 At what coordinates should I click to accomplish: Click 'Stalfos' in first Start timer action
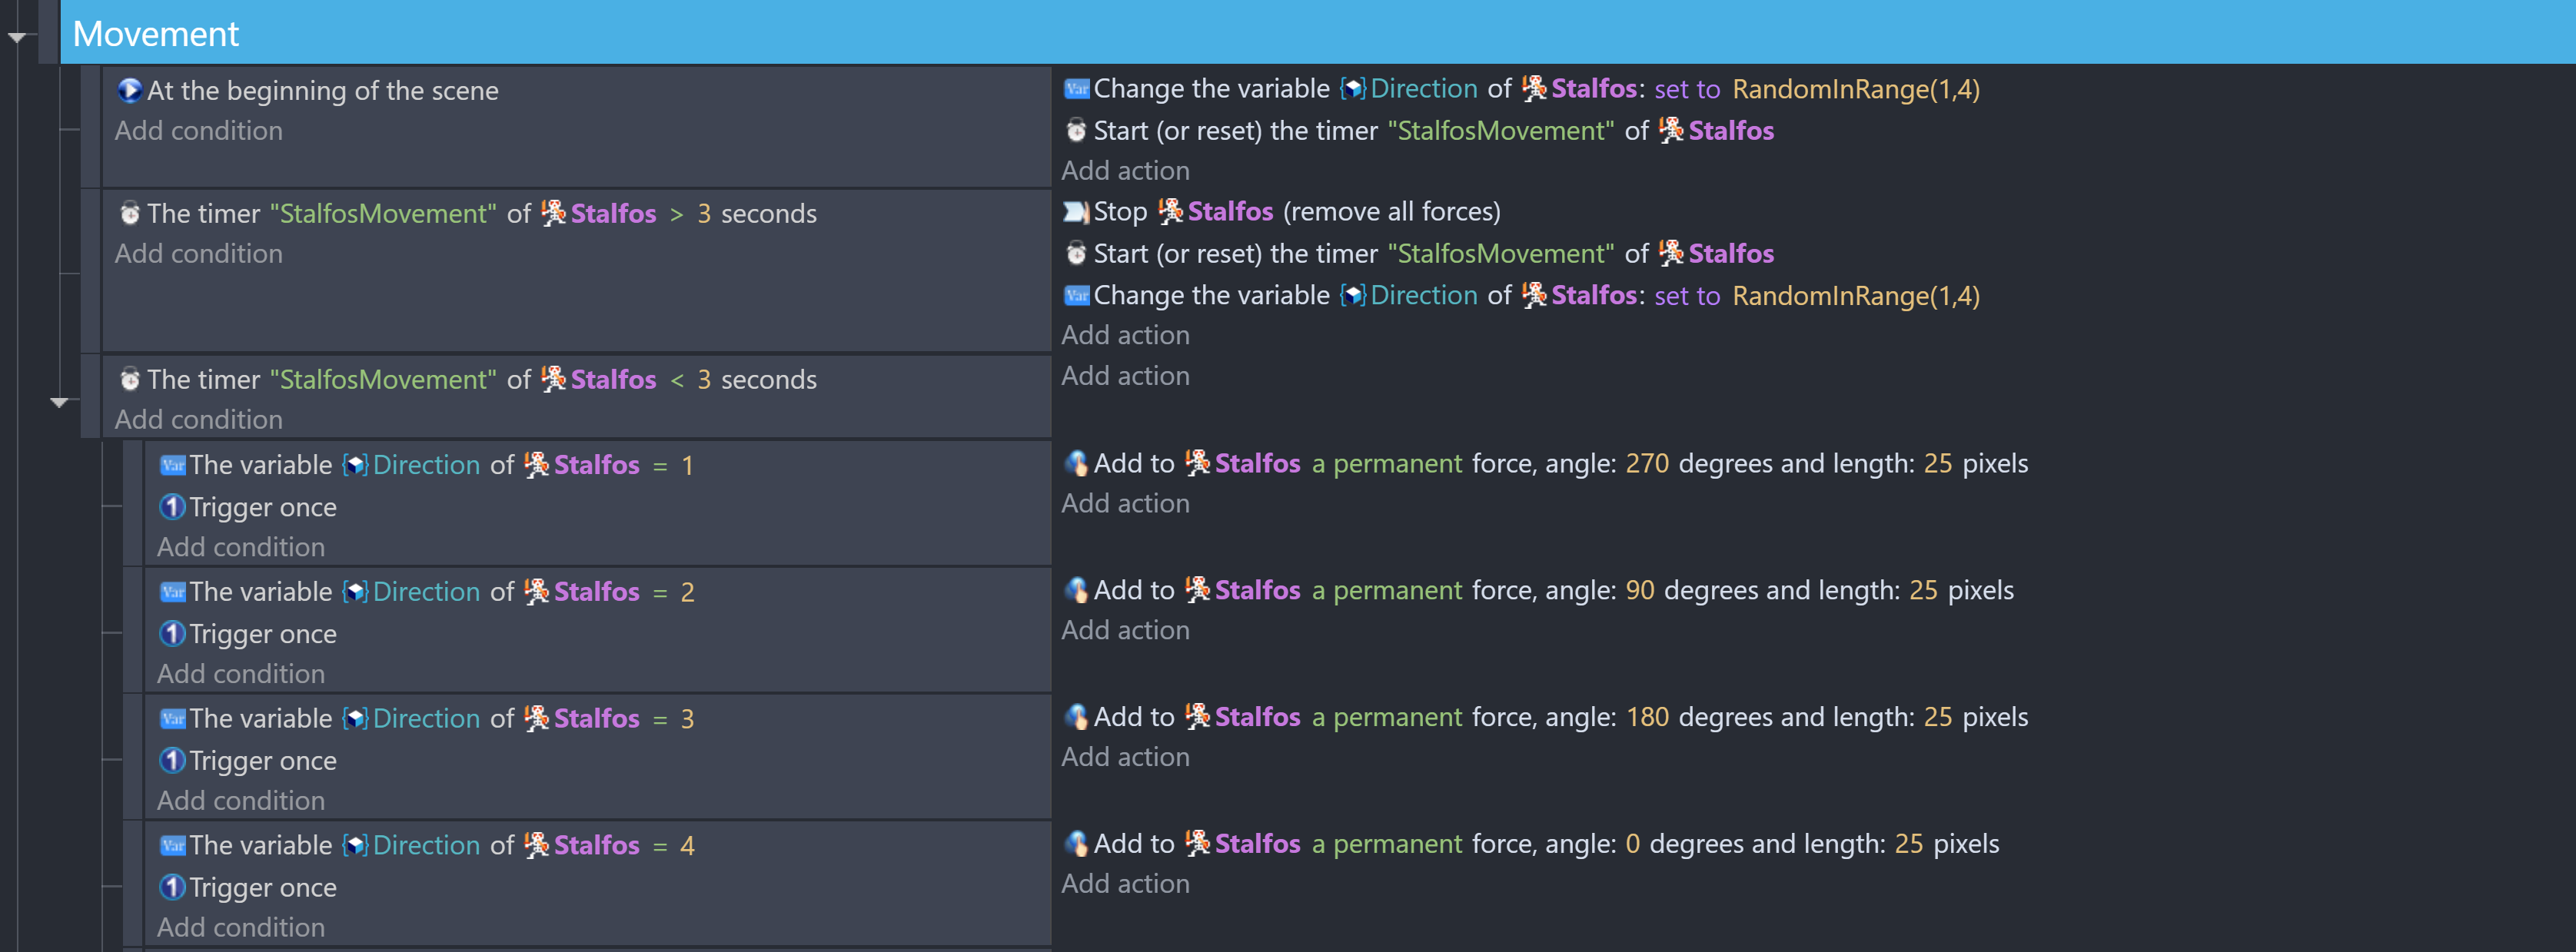click(1731, 131)
